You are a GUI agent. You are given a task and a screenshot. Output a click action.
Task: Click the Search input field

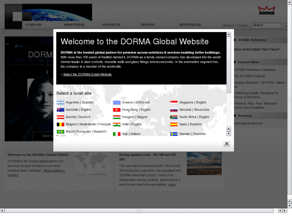click(x=266, y=25)
